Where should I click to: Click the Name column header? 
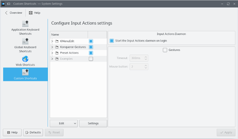coord(69,35)
